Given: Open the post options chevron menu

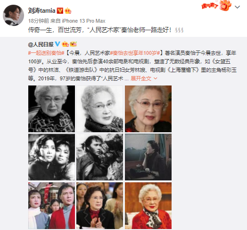Looking at the screenshot, I should pos(237,7).
